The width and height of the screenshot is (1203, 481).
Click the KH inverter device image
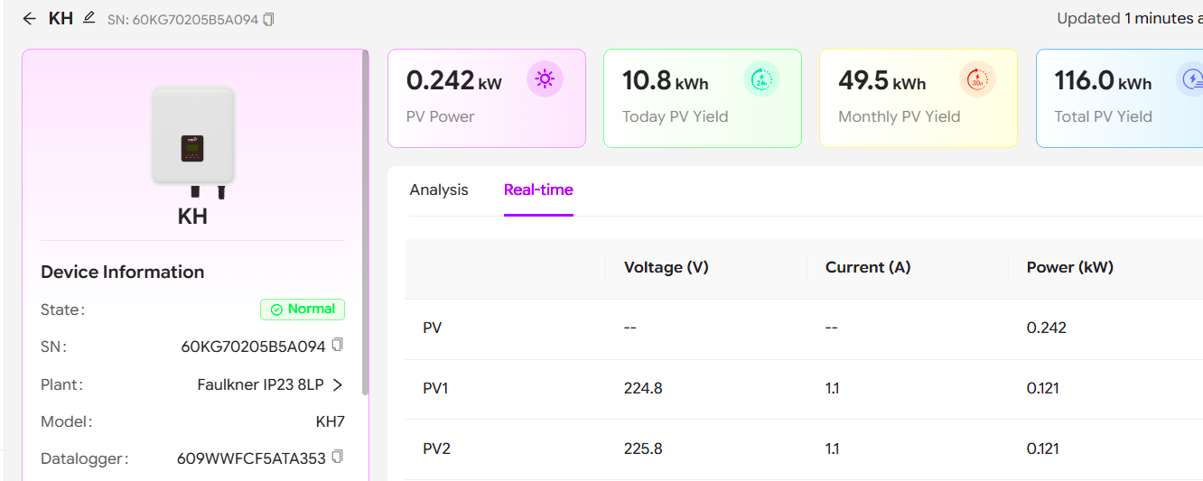[x=193, y=141]
